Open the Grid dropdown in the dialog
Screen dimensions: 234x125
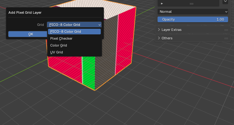[74, 25]
